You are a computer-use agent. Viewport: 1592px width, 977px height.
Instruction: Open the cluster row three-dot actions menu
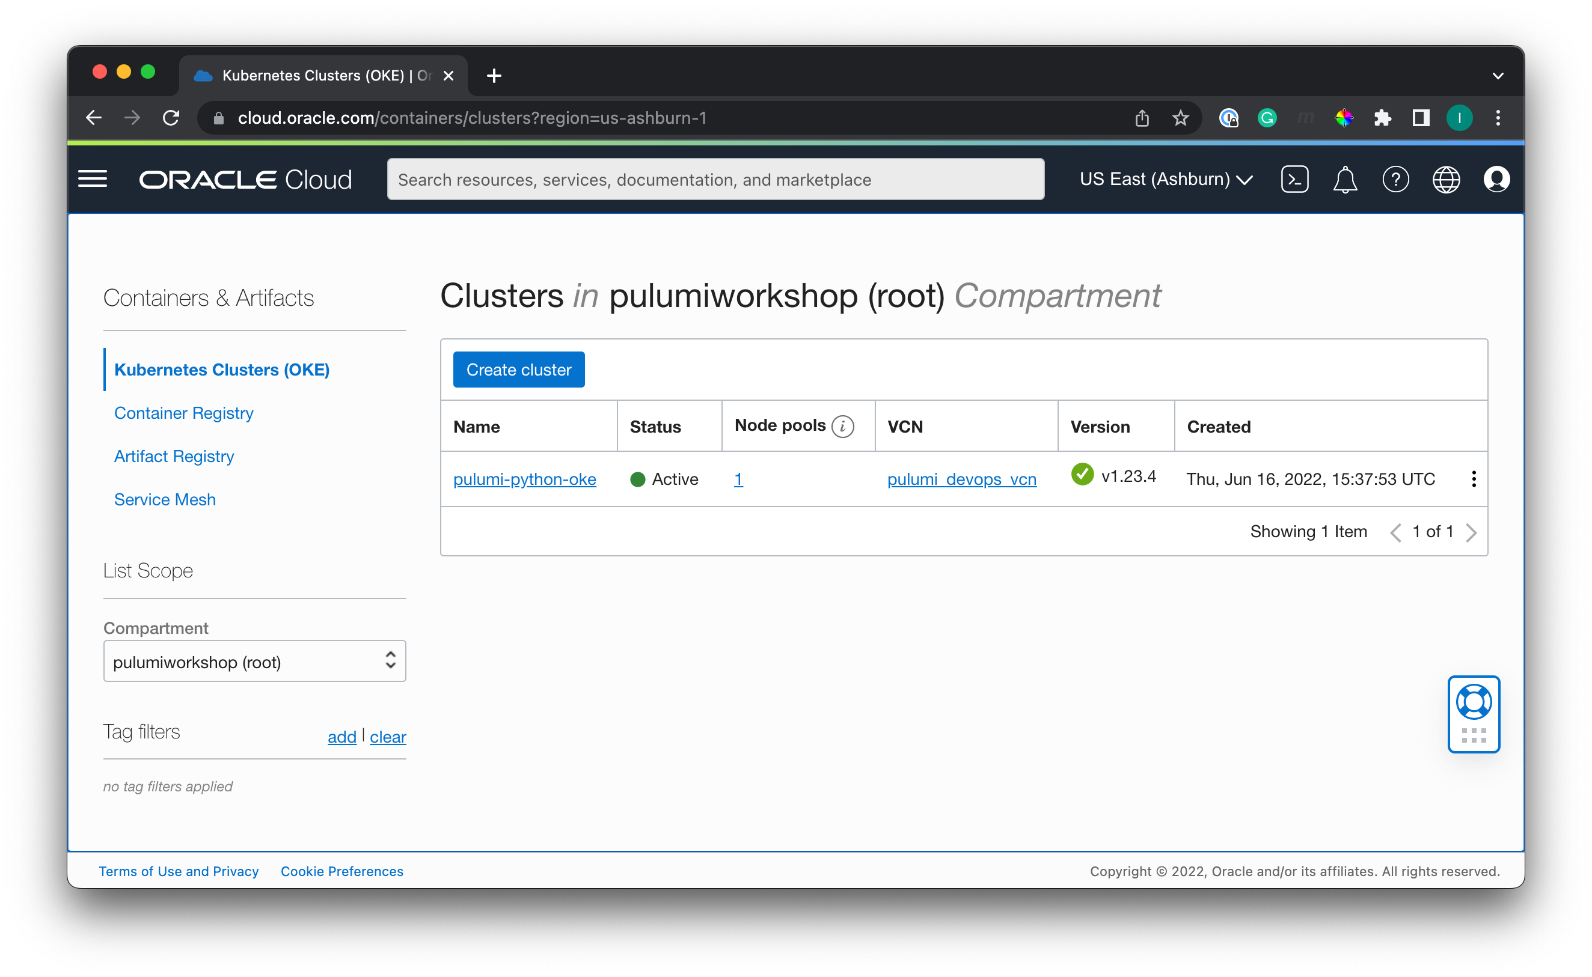click(1473, 479)
